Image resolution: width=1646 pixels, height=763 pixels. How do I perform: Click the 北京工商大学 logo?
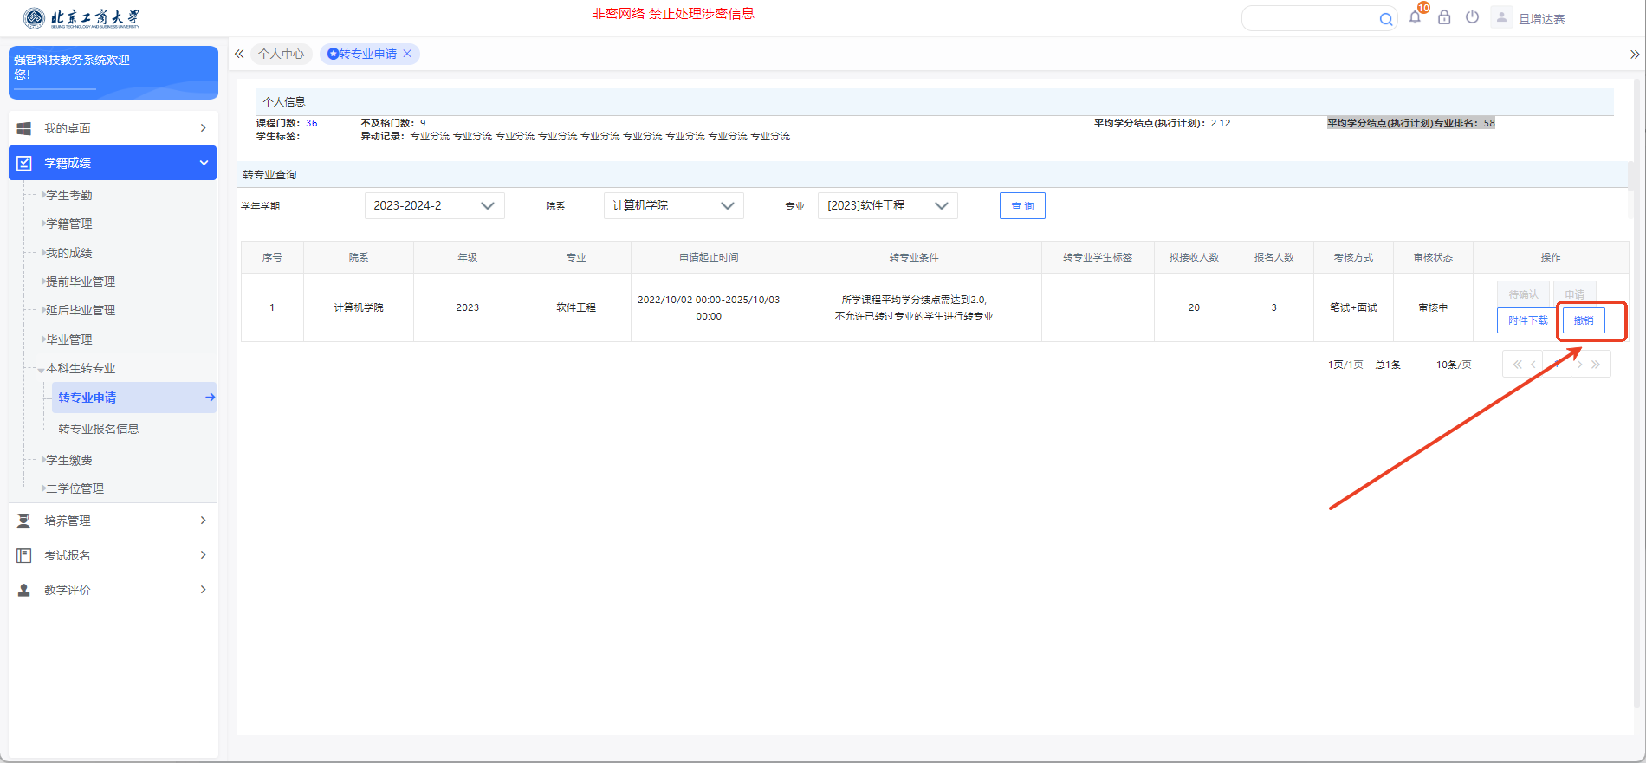tap(81, 18)
